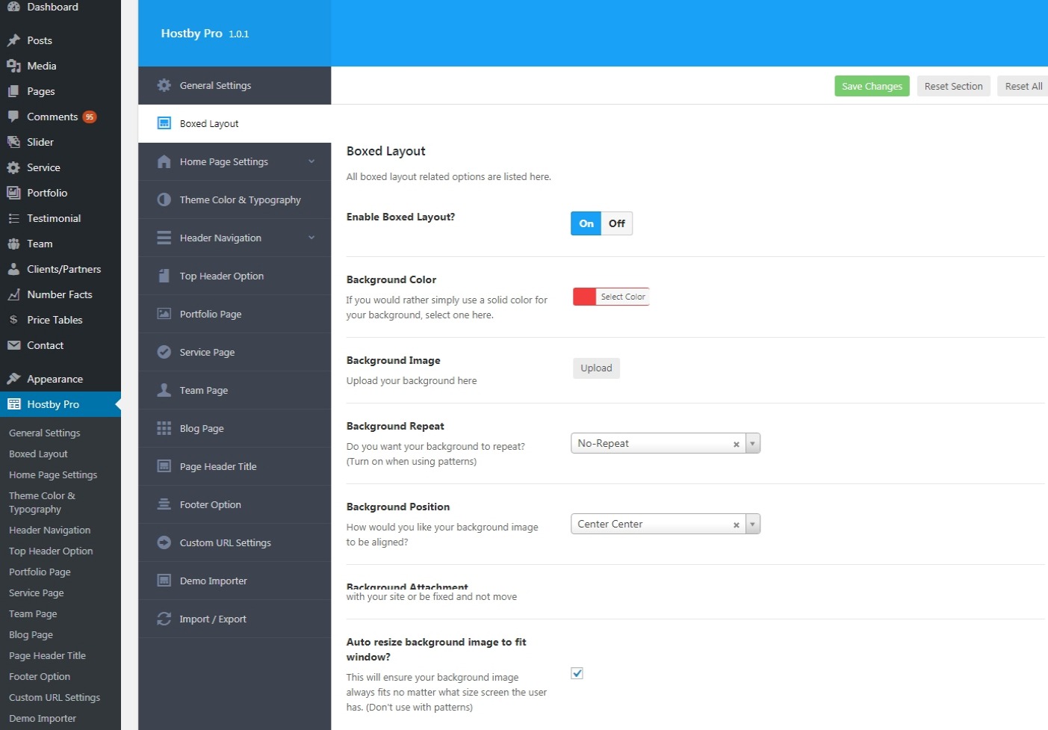The height and width of the screenshot is (730, 1048).
Task: Click the Posts pin icon in WordPress menu
Action: point(13,40)
